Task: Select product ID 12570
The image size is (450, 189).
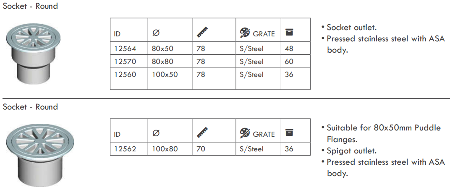Action: 125,61
